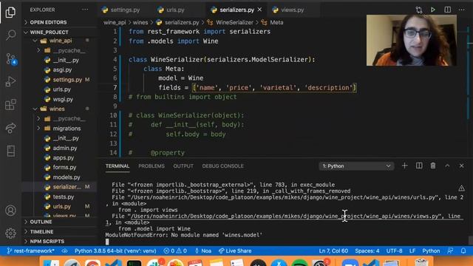Click the rest-framework git branch indicator

pyautogui.click(x=30, y=251)
